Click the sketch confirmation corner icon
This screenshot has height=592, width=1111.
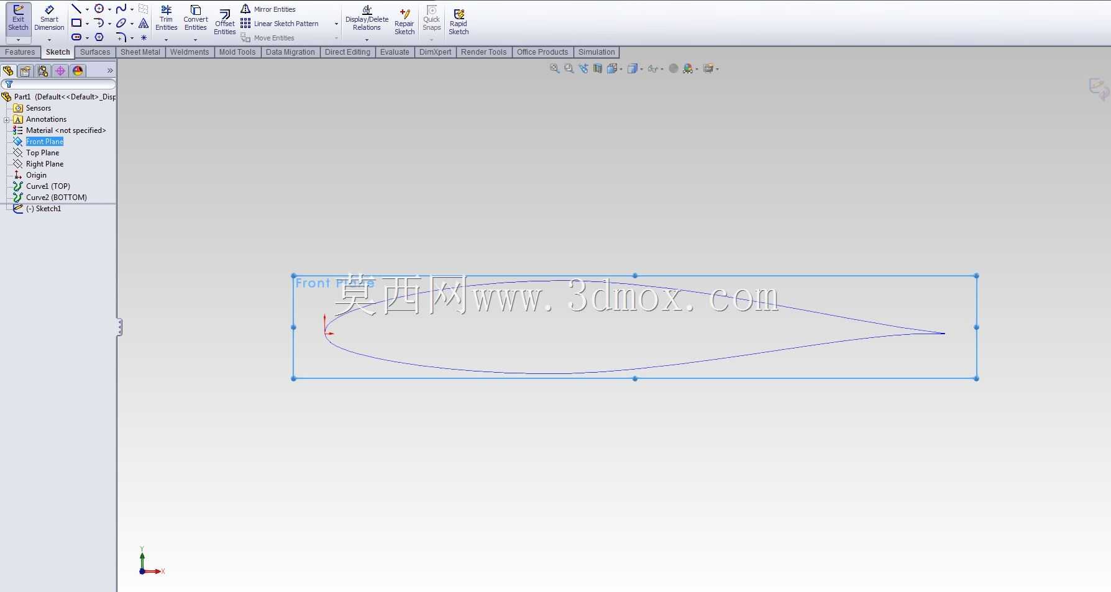click(x=1099, y=89)
